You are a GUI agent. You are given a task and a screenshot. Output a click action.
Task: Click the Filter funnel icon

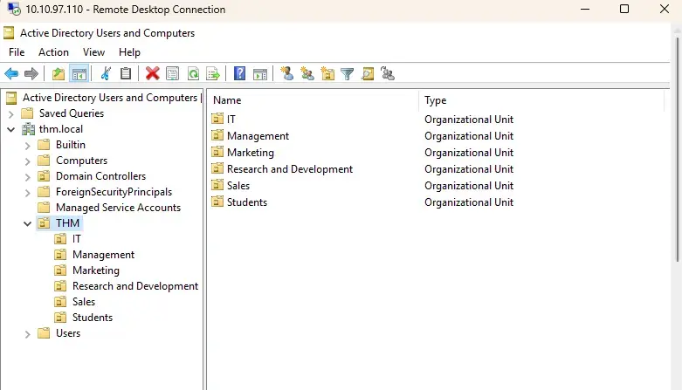347,74
